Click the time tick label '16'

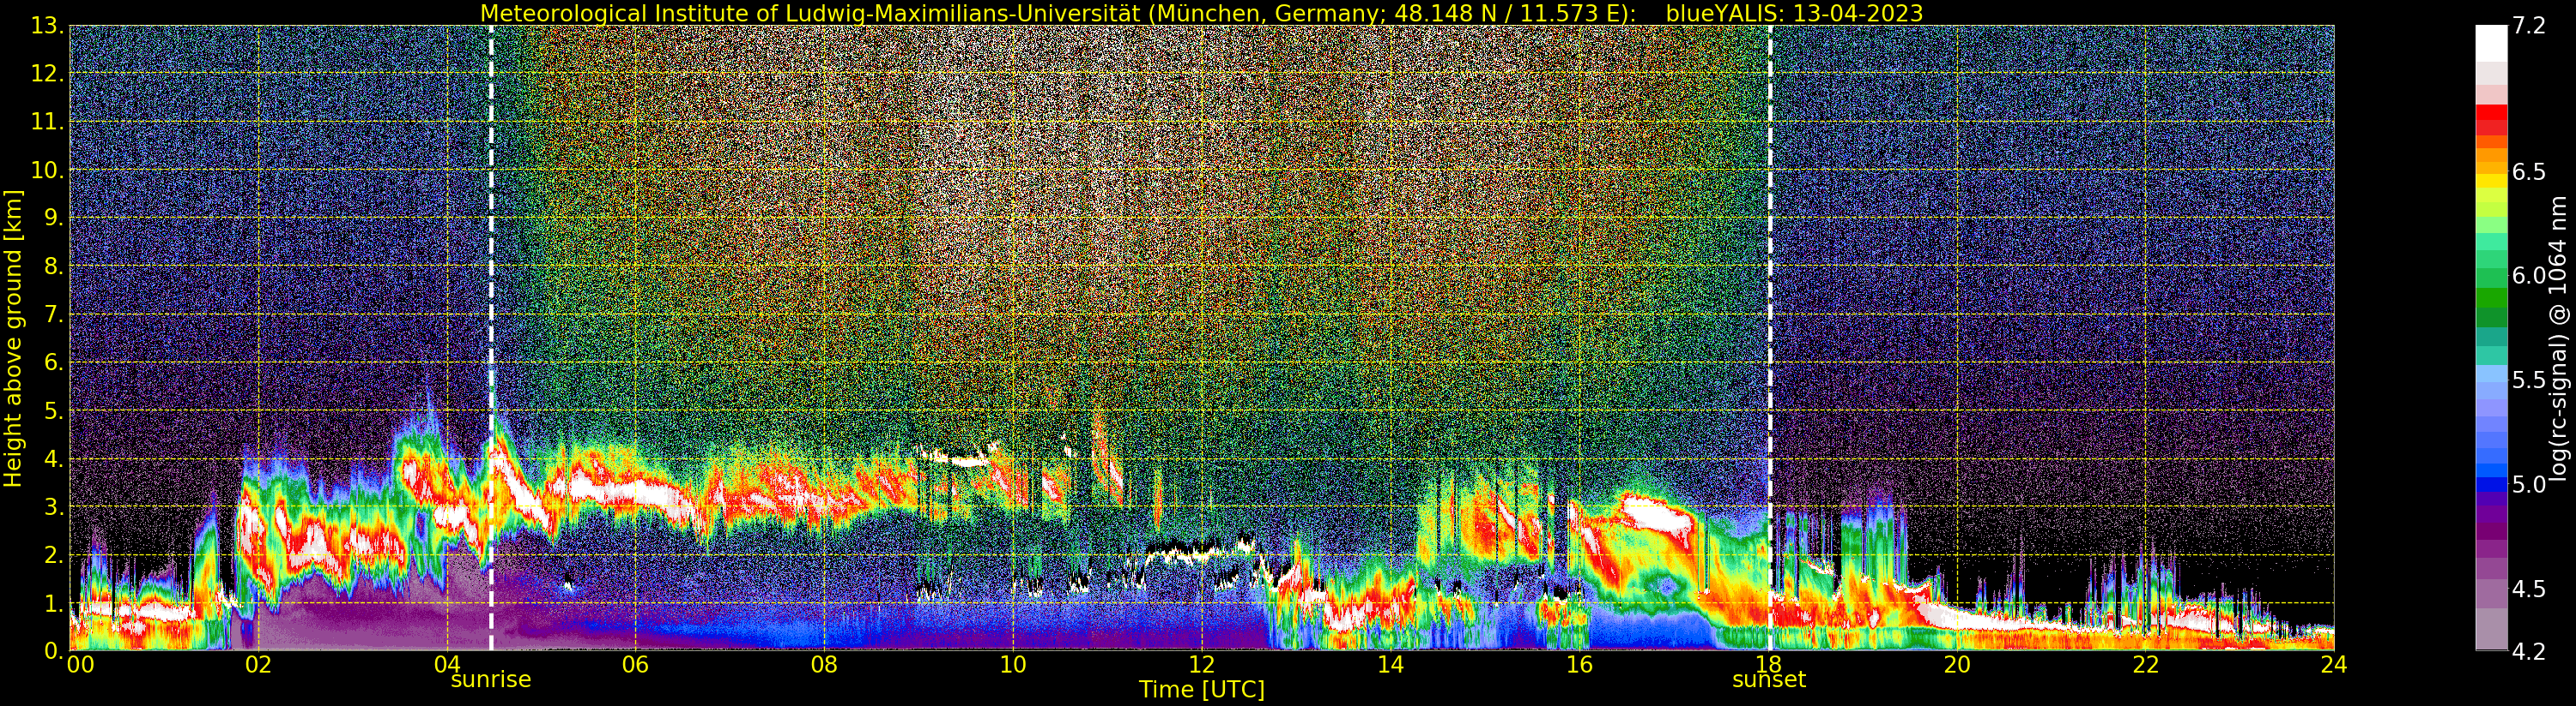click(x=1579, y=665)
